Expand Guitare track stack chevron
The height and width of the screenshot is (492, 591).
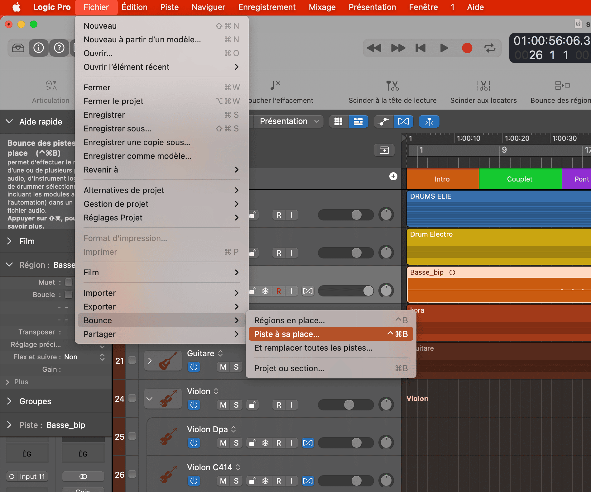(x=150, y=361)
